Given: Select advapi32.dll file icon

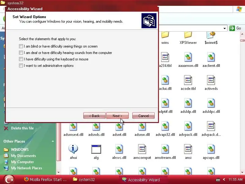Looking at the screenshot, I should (165, 126).
